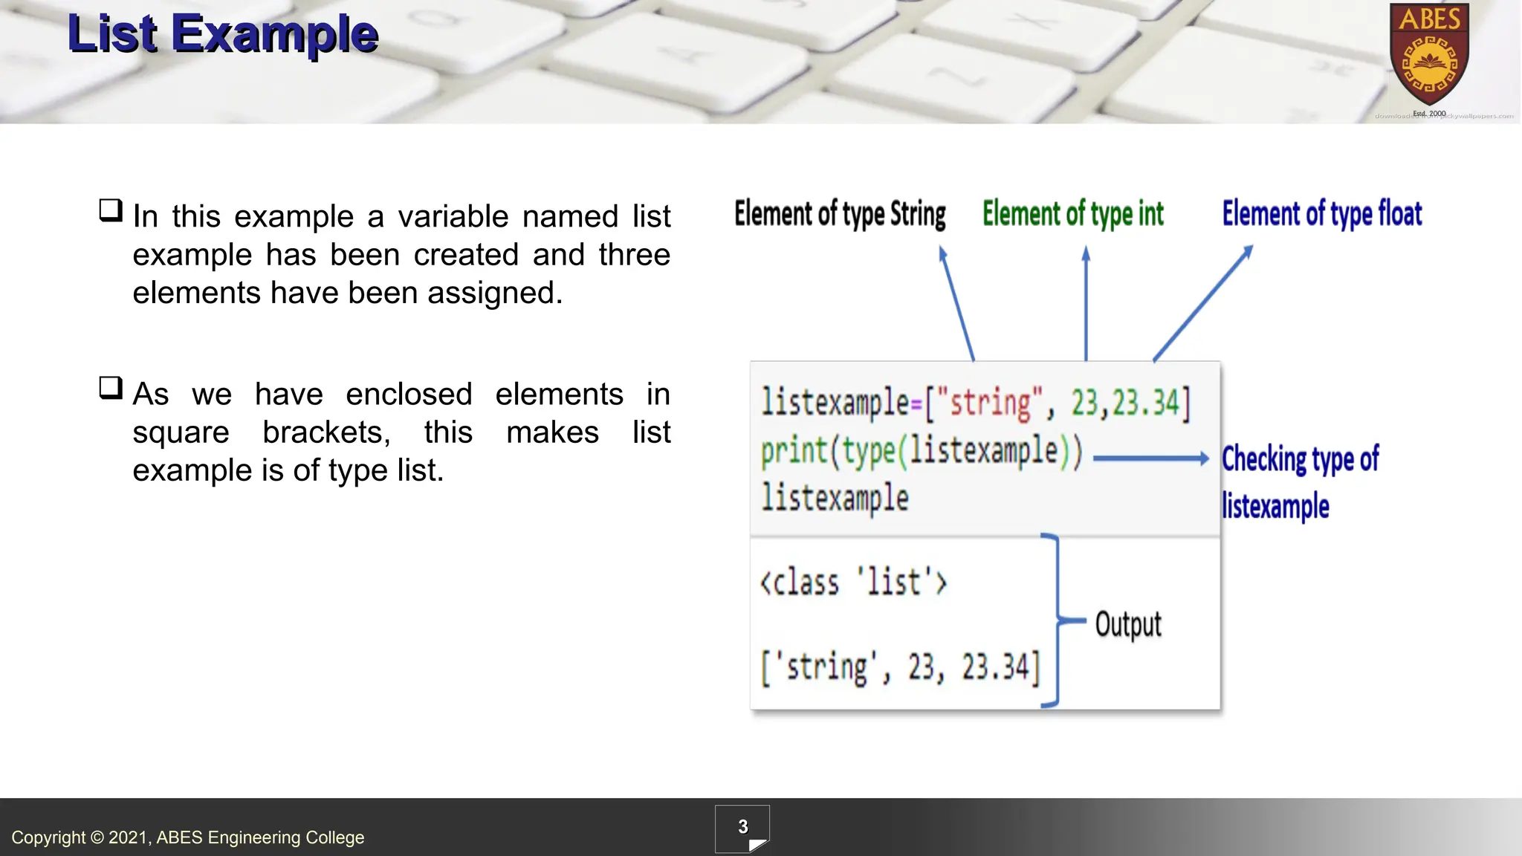
Task: Click the 'Checking type of listexample' annotation
Action: 1301,482
